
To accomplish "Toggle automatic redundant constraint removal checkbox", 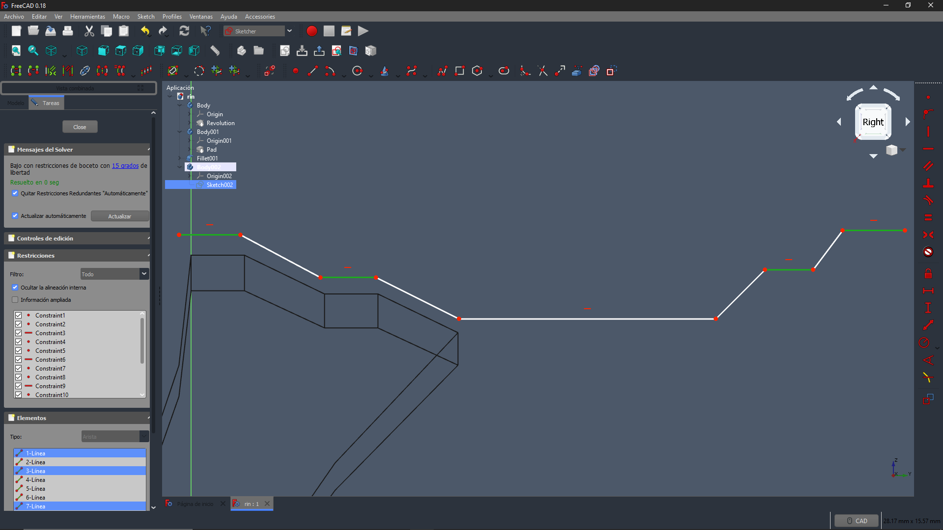I will [x=15, y=193].
